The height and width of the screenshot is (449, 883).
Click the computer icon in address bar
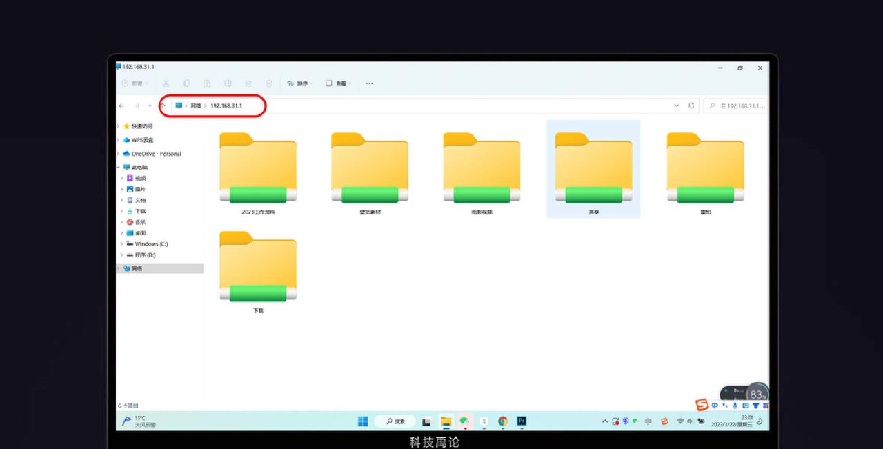coord(179,106)
